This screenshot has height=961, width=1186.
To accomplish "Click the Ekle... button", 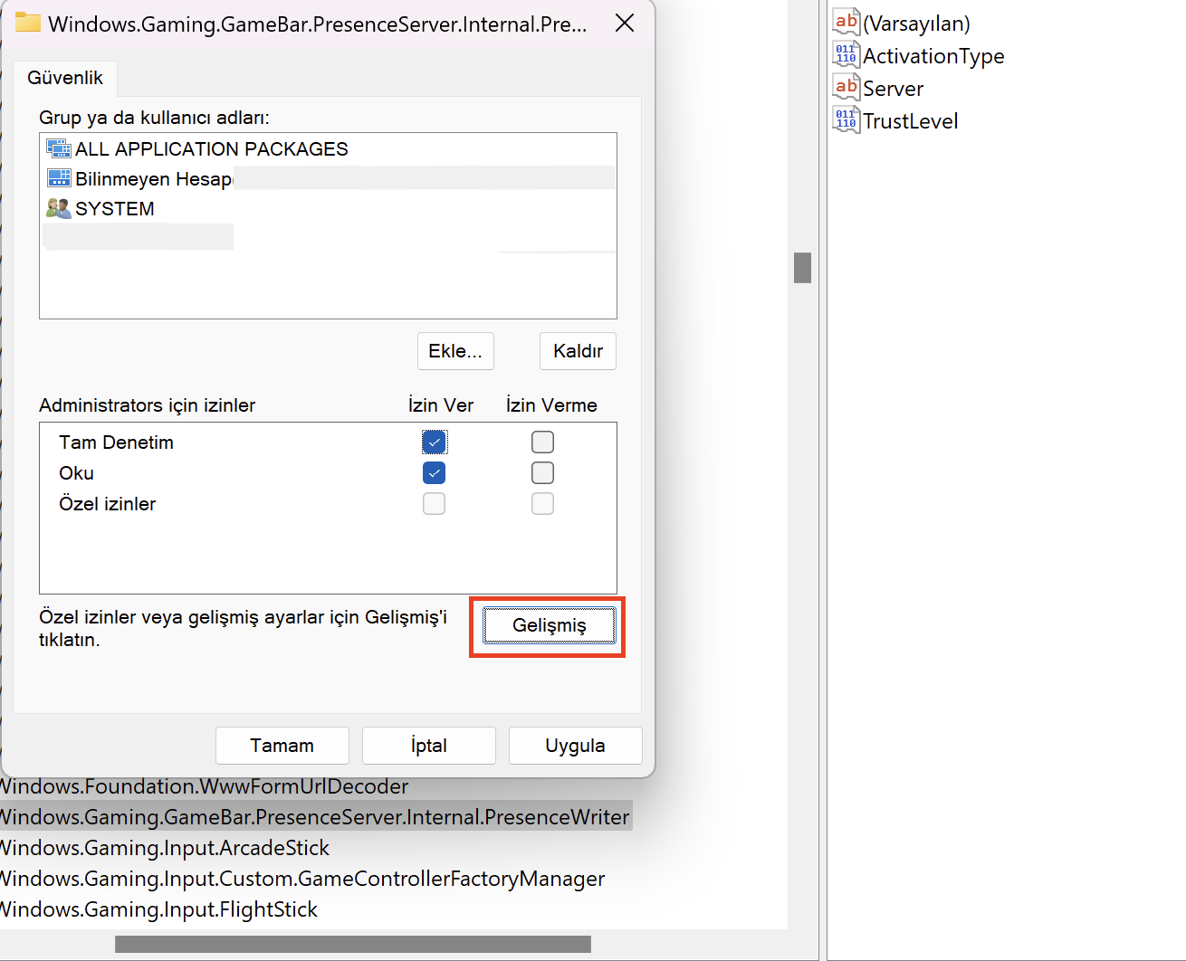I will click(x=455, y=351).
